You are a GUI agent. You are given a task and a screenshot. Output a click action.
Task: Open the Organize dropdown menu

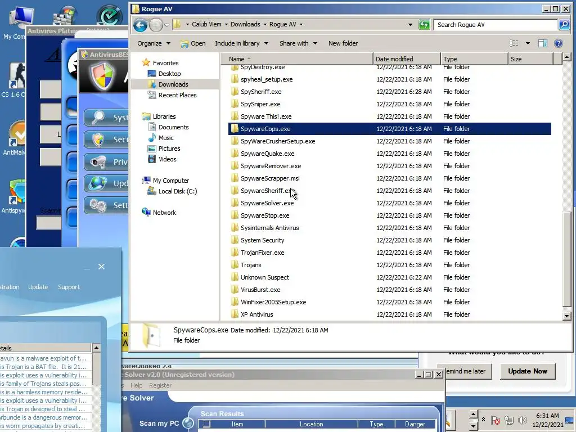coord(154,43)
